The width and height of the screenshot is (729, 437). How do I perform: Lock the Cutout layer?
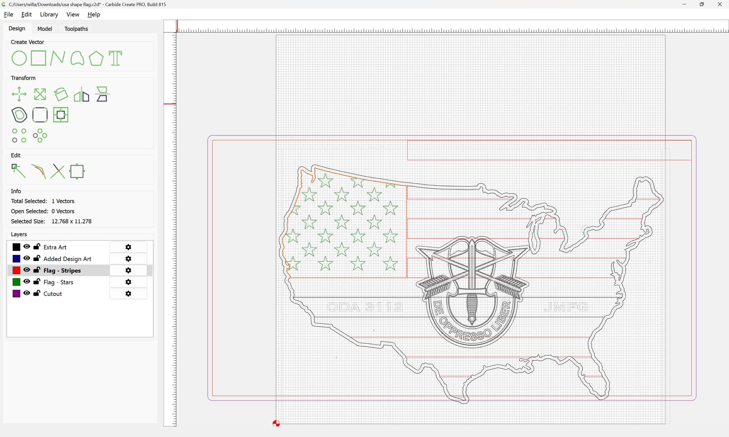37,293
